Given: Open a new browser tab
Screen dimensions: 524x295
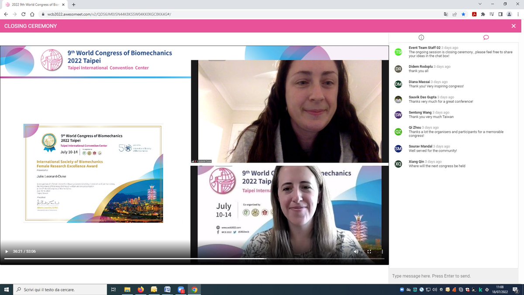Looking at the screenshot, I should click(x=73, y=4).
